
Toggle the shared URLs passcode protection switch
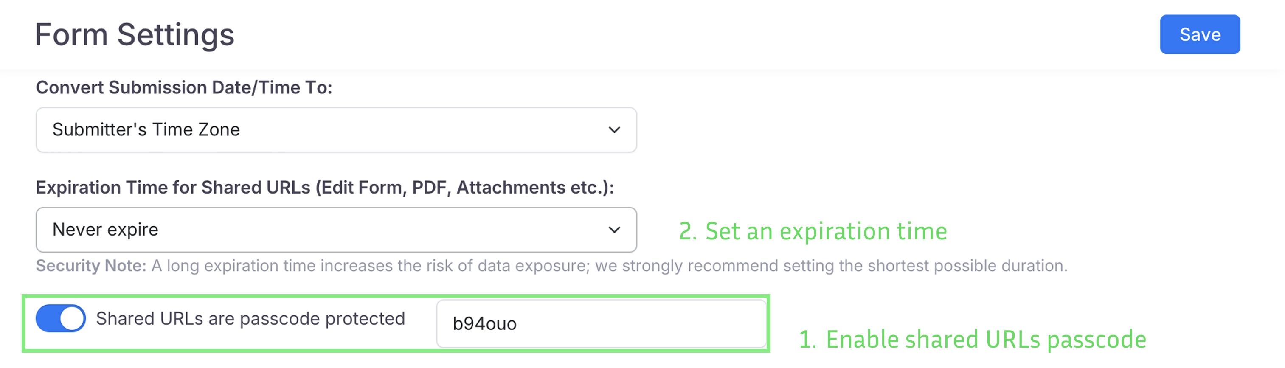[60, 319]
